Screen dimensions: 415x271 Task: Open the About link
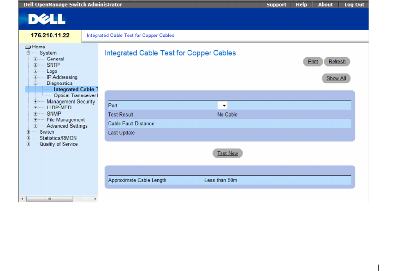coord(325,5)
